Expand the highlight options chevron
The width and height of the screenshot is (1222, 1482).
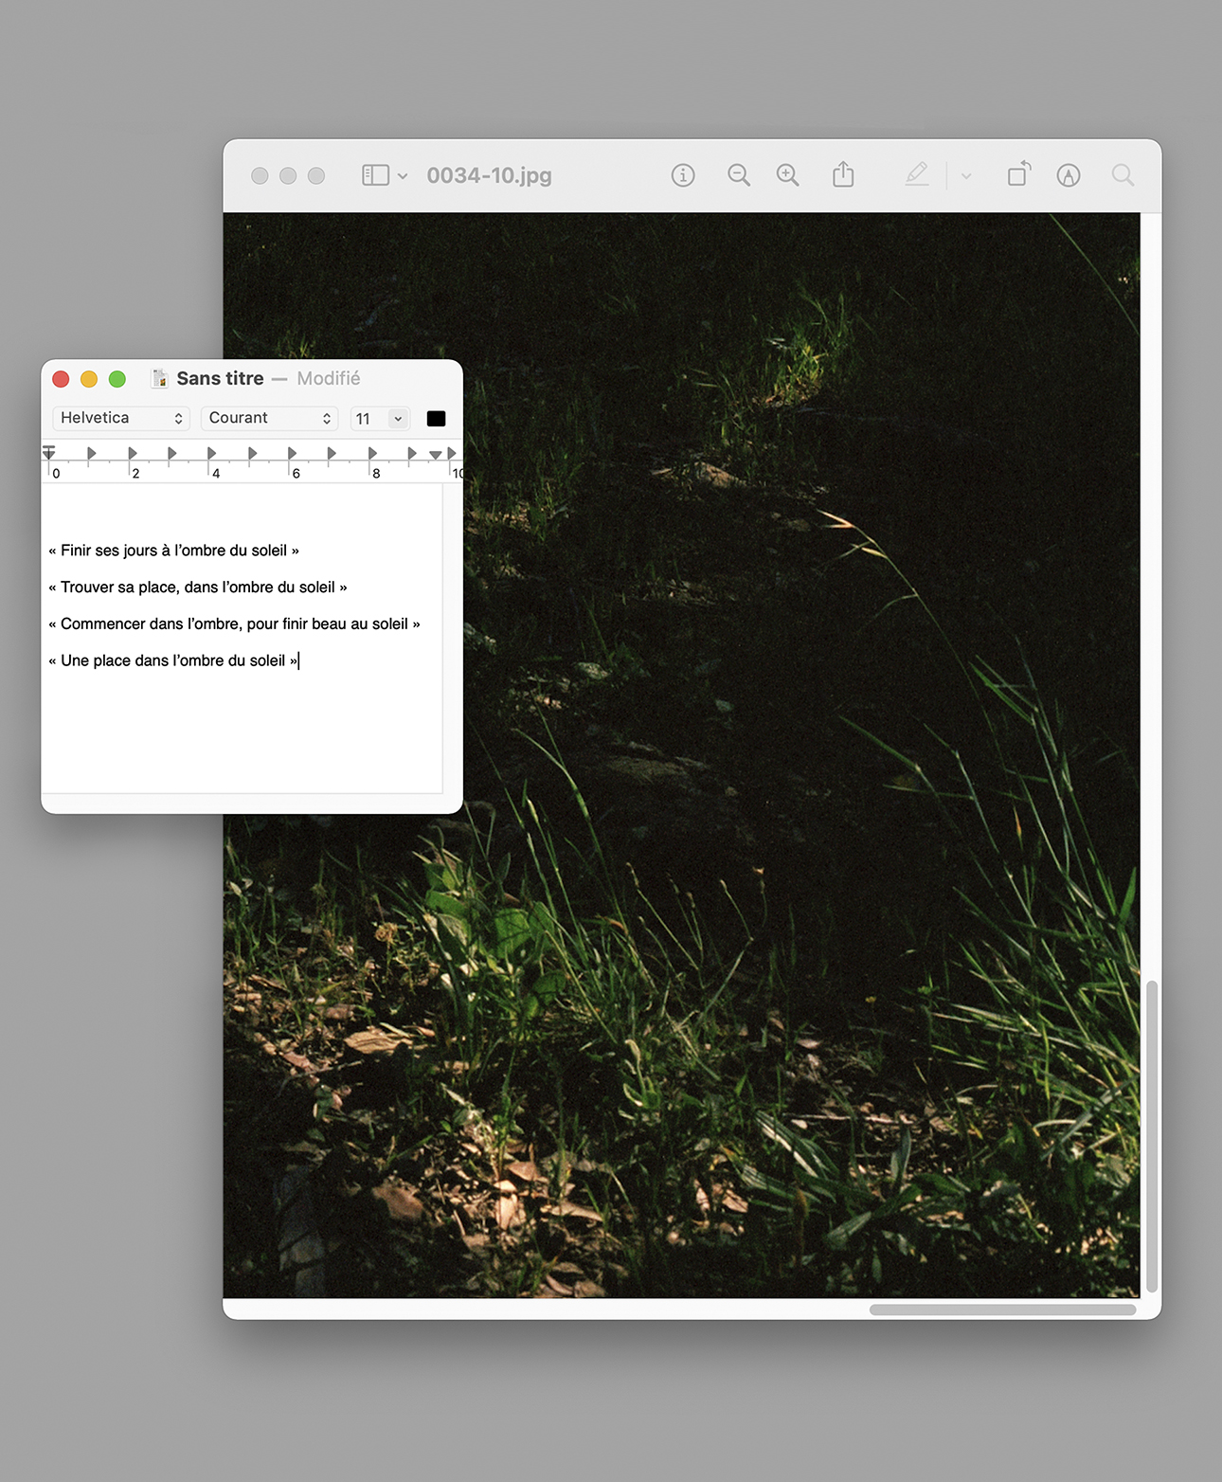(966, 176)
